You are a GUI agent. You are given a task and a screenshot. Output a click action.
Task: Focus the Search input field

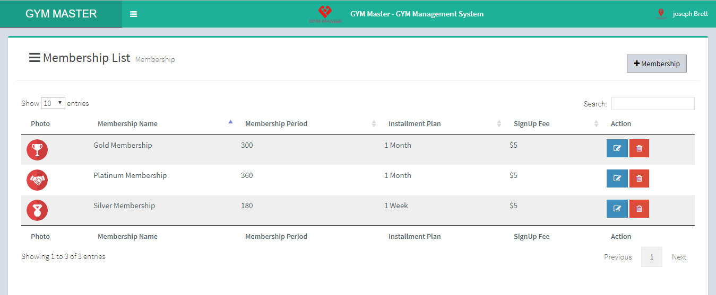pos(652,104)
